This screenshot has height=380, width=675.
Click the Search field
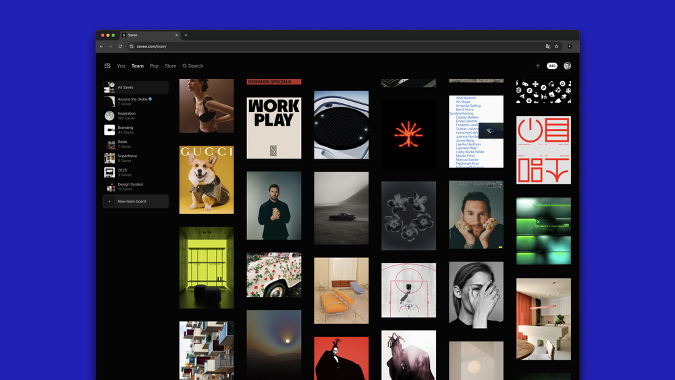pos(195,66)
